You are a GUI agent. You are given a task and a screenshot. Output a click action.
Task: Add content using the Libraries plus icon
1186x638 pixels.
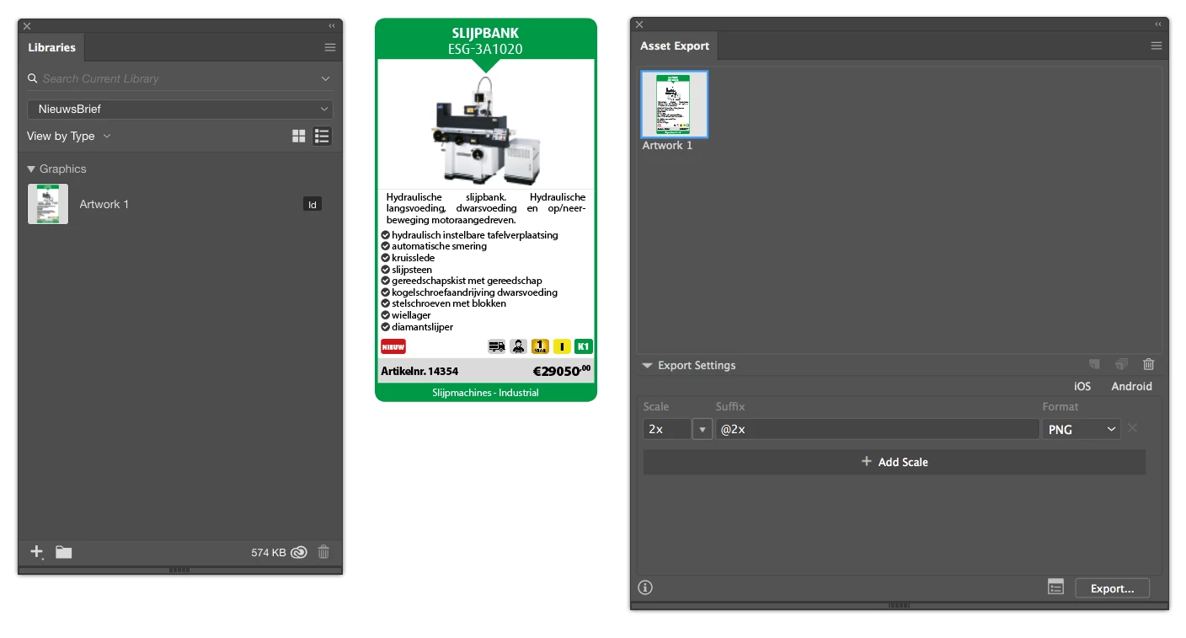point(37,552)
